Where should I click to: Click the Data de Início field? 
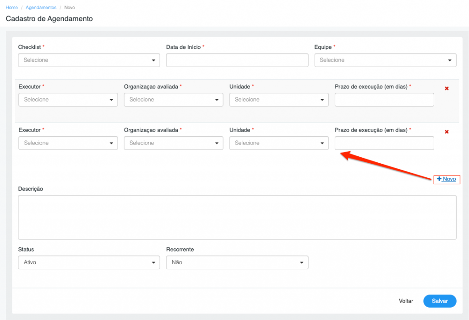click(x=237, y=60)
